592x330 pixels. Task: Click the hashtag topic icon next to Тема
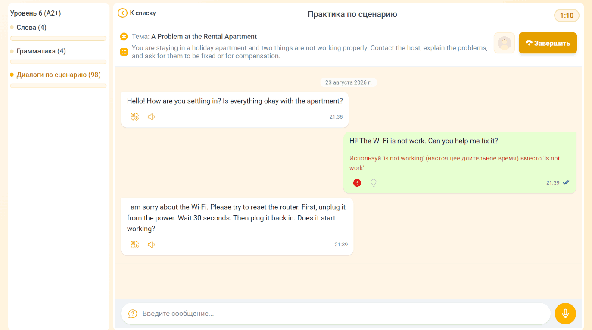[124, 37]
